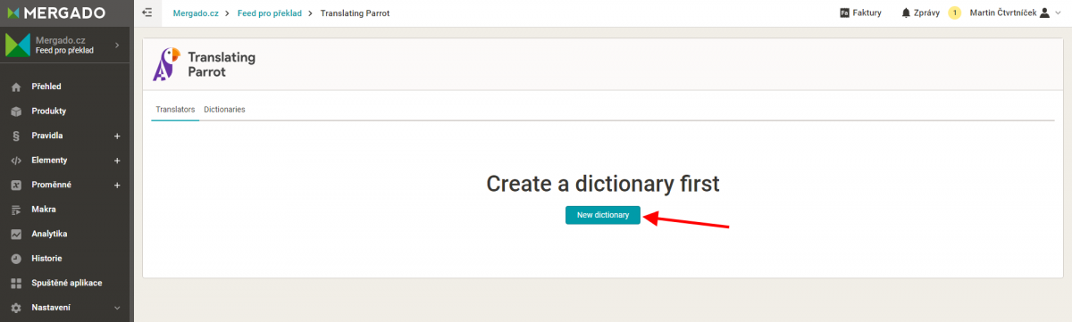
Task: Open Produkty via its box icon
Action: click(15, 111)
